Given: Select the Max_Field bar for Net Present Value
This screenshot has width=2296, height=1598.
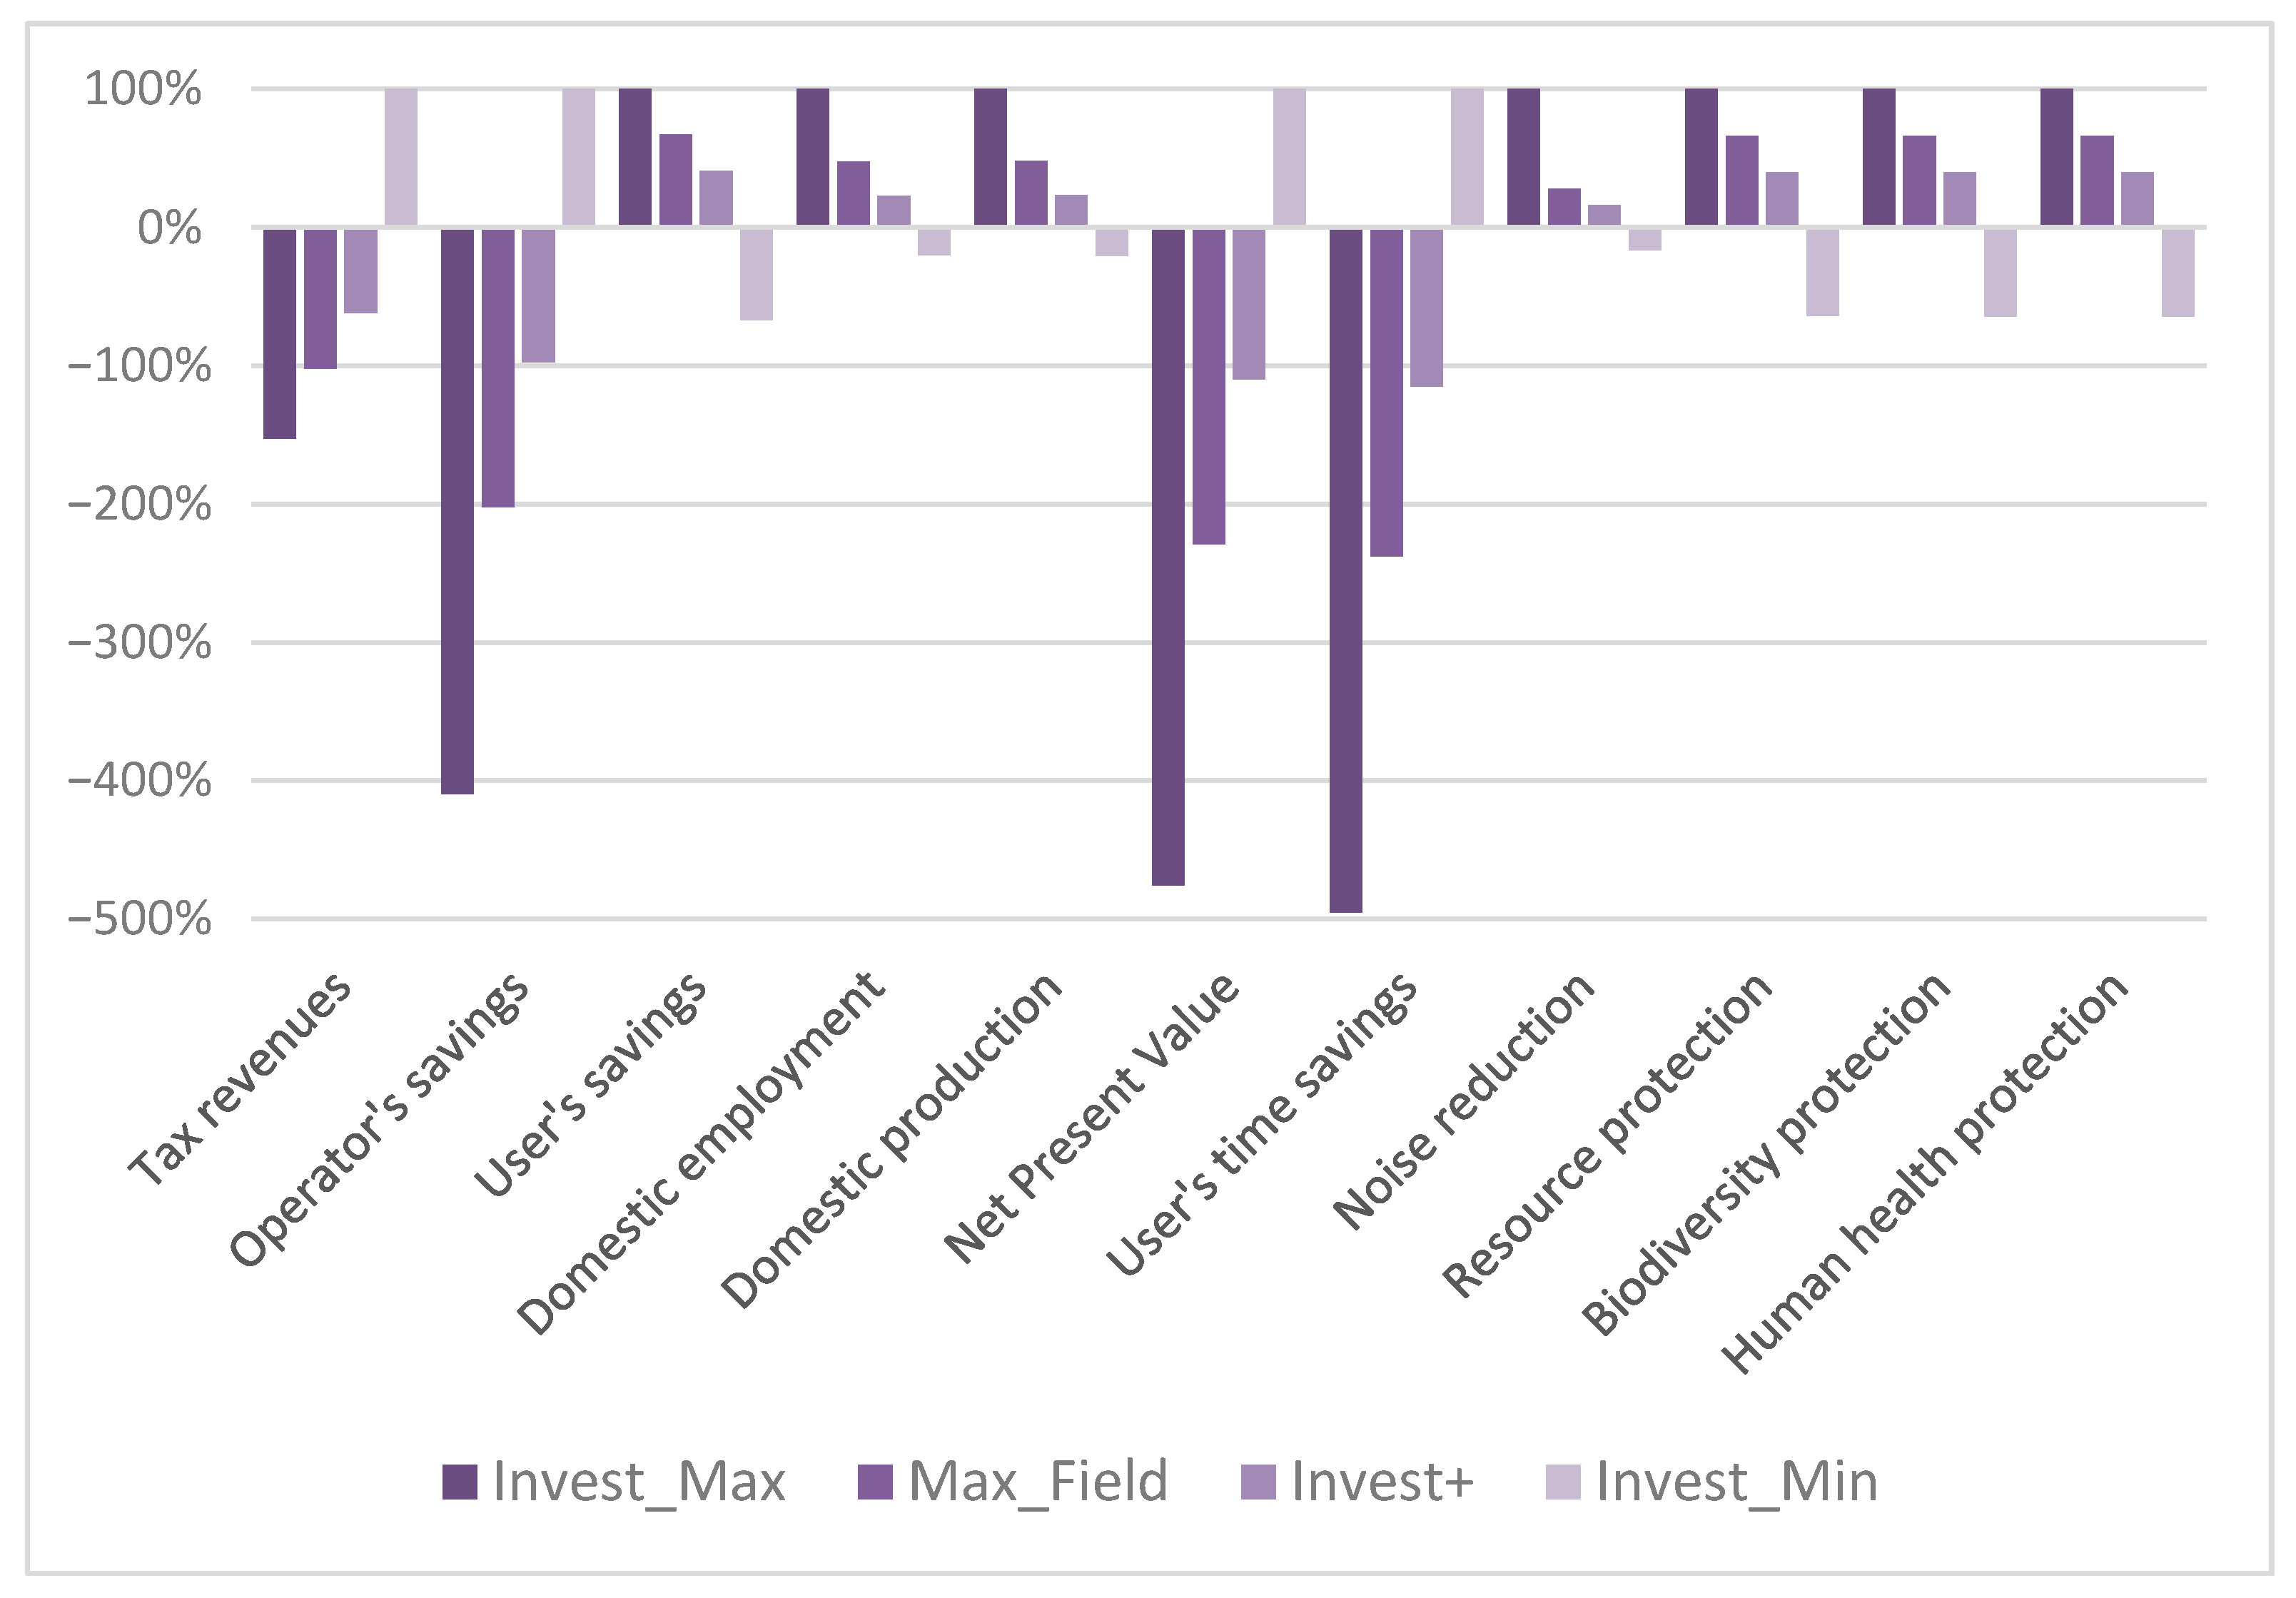Looking at the screenshot, I should pos(1208,386).
